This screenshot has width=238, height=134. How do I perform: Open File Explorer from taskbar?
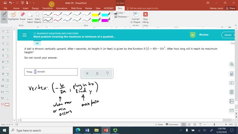[96, 130]
